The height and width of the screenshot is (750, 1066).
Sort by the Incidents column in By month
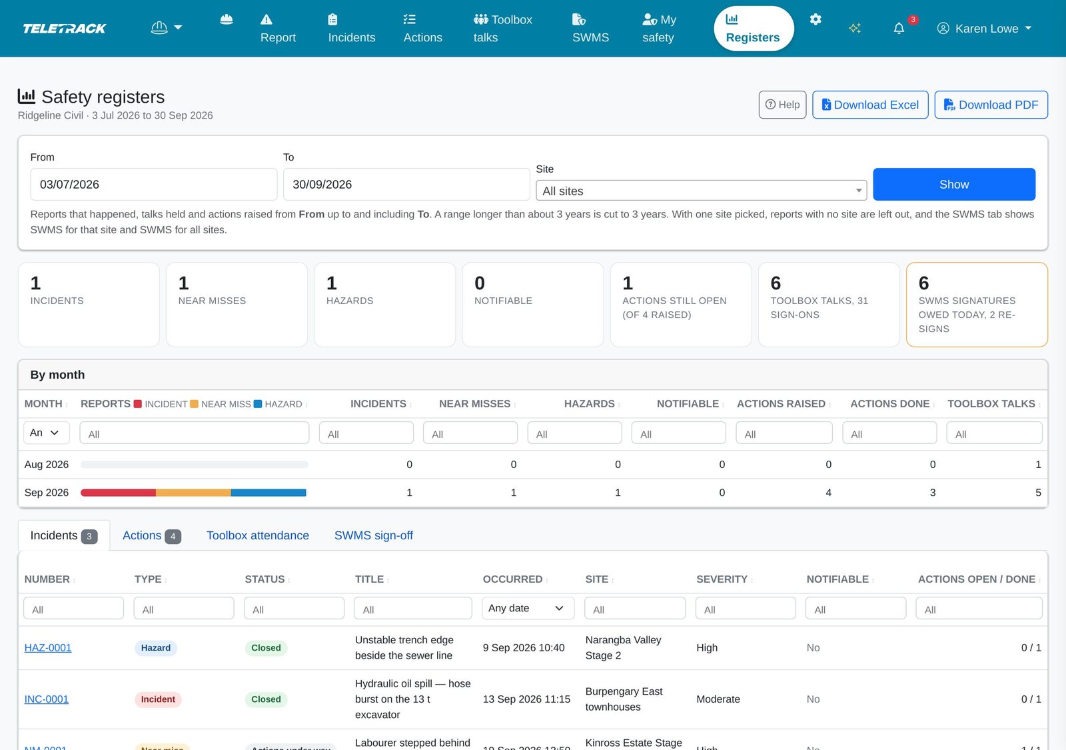pyautogui.click(x=381, y=404)
